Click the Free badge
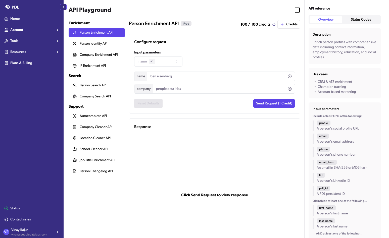389x238 pixels. tap(186, 24)
